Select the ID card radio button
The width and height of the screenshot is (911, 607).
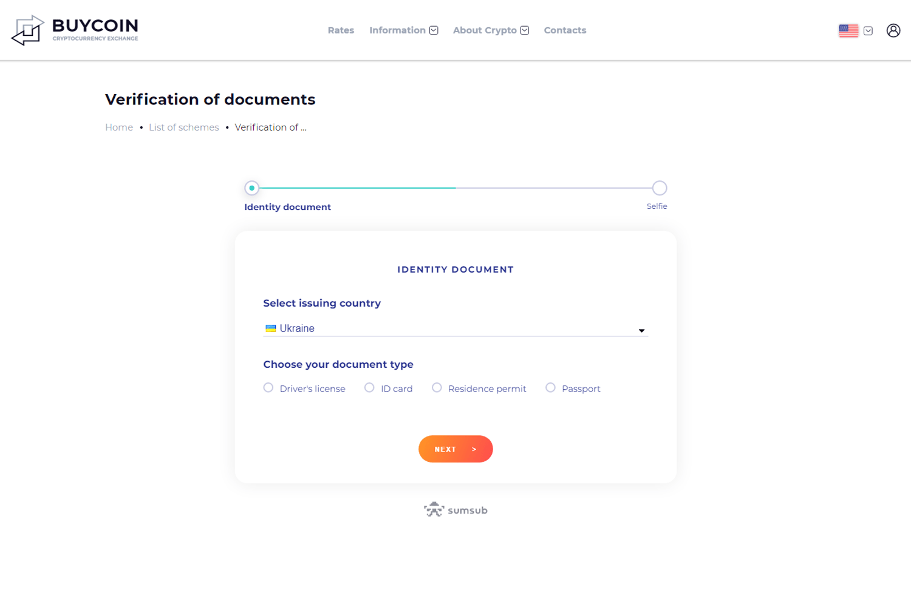tap(369, 388)
